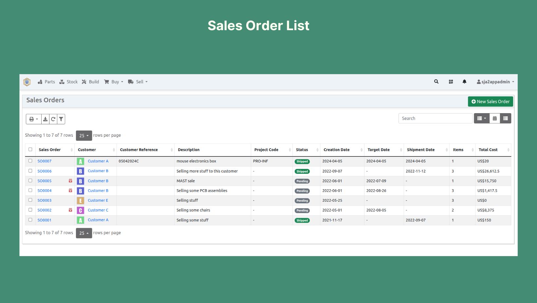Open the barcode scan QR icon
Viewport: 537px width, 303px height.
[451, 82]
